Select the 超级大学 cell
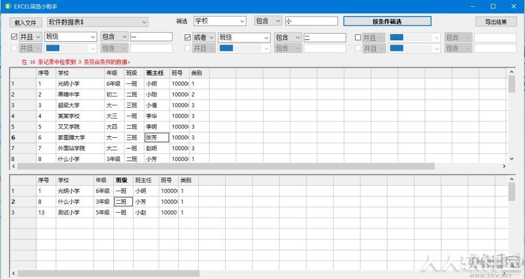This screenshot has width=525, height=279. (x=80, y=105)
